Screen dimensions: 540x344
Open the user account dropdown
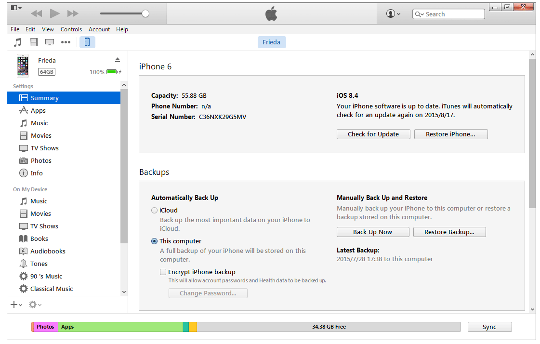click(x=393, y=14)
